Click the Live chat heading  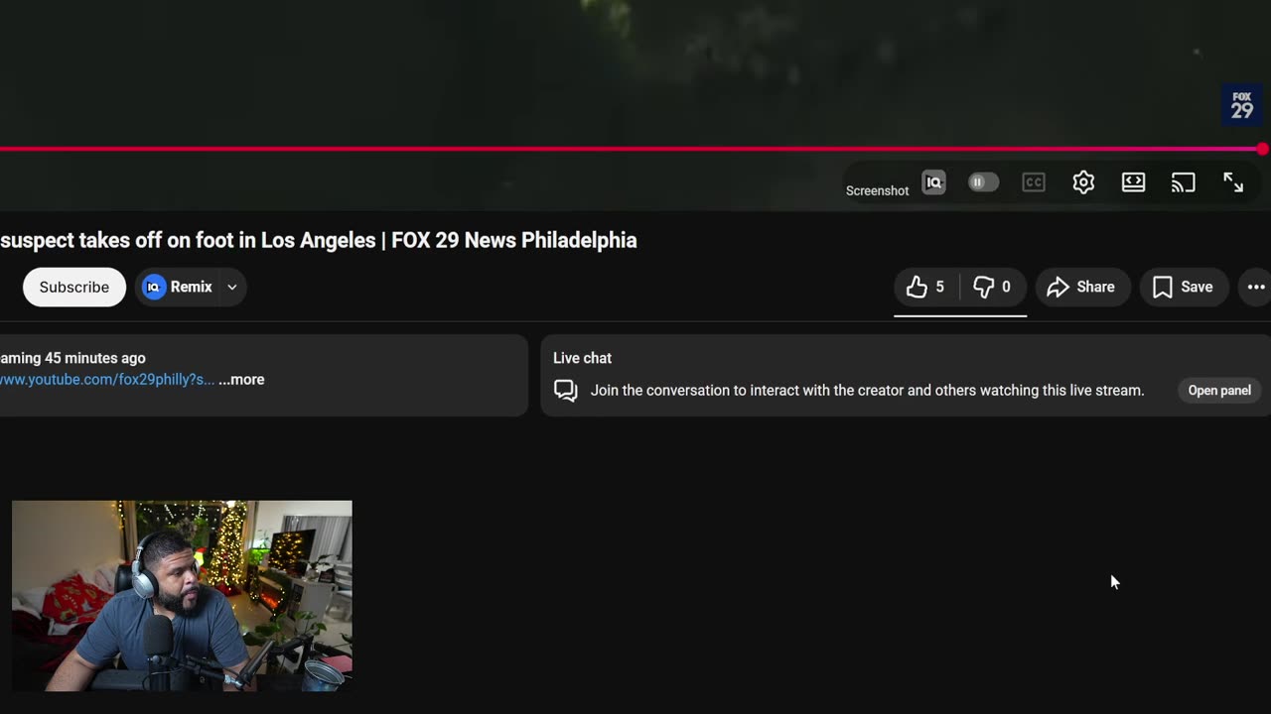pos(582,358)
